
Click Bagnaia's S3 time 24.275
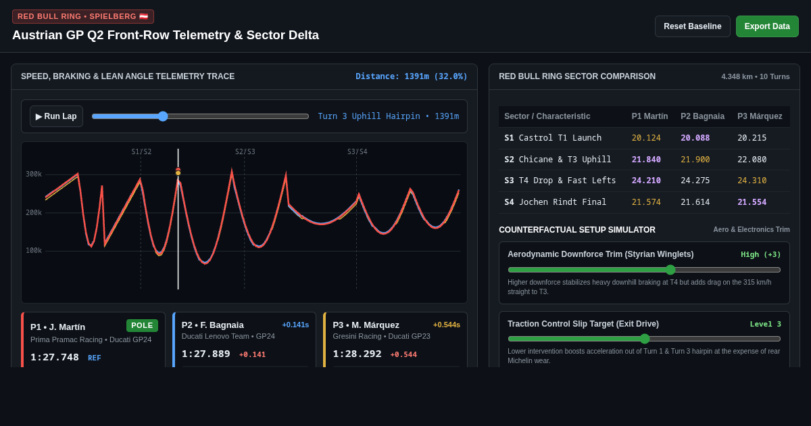pyautogui.click(x=695, y=181)
